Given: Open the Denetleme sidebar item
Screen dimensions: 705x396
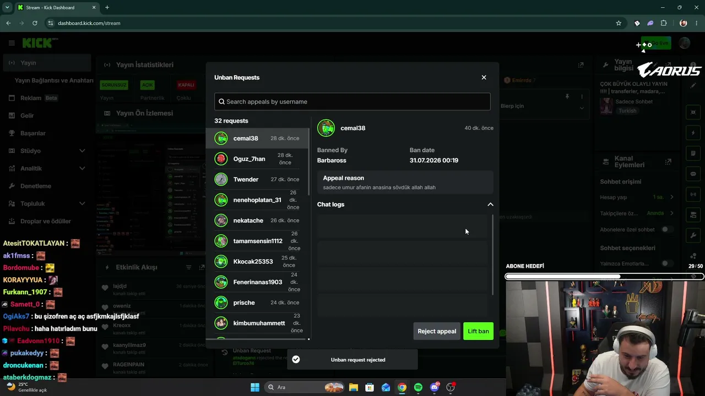Looking at the screenshot, I should click(x=47, y=186).
